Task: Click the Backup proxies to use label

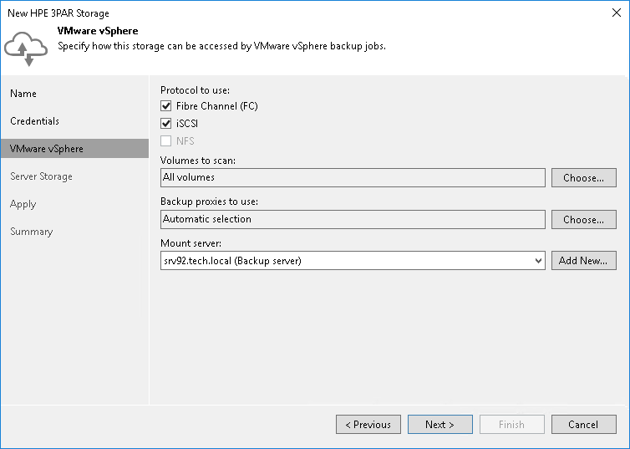Action: pyautogui.click(x=210, y=202)
